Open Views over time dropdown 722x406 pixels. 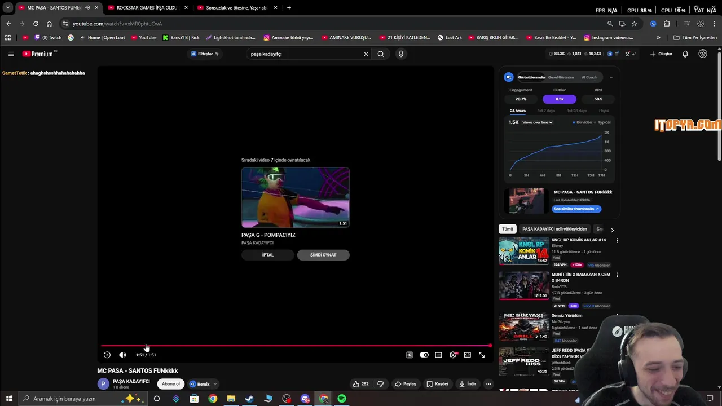click(x=538, y=122)
